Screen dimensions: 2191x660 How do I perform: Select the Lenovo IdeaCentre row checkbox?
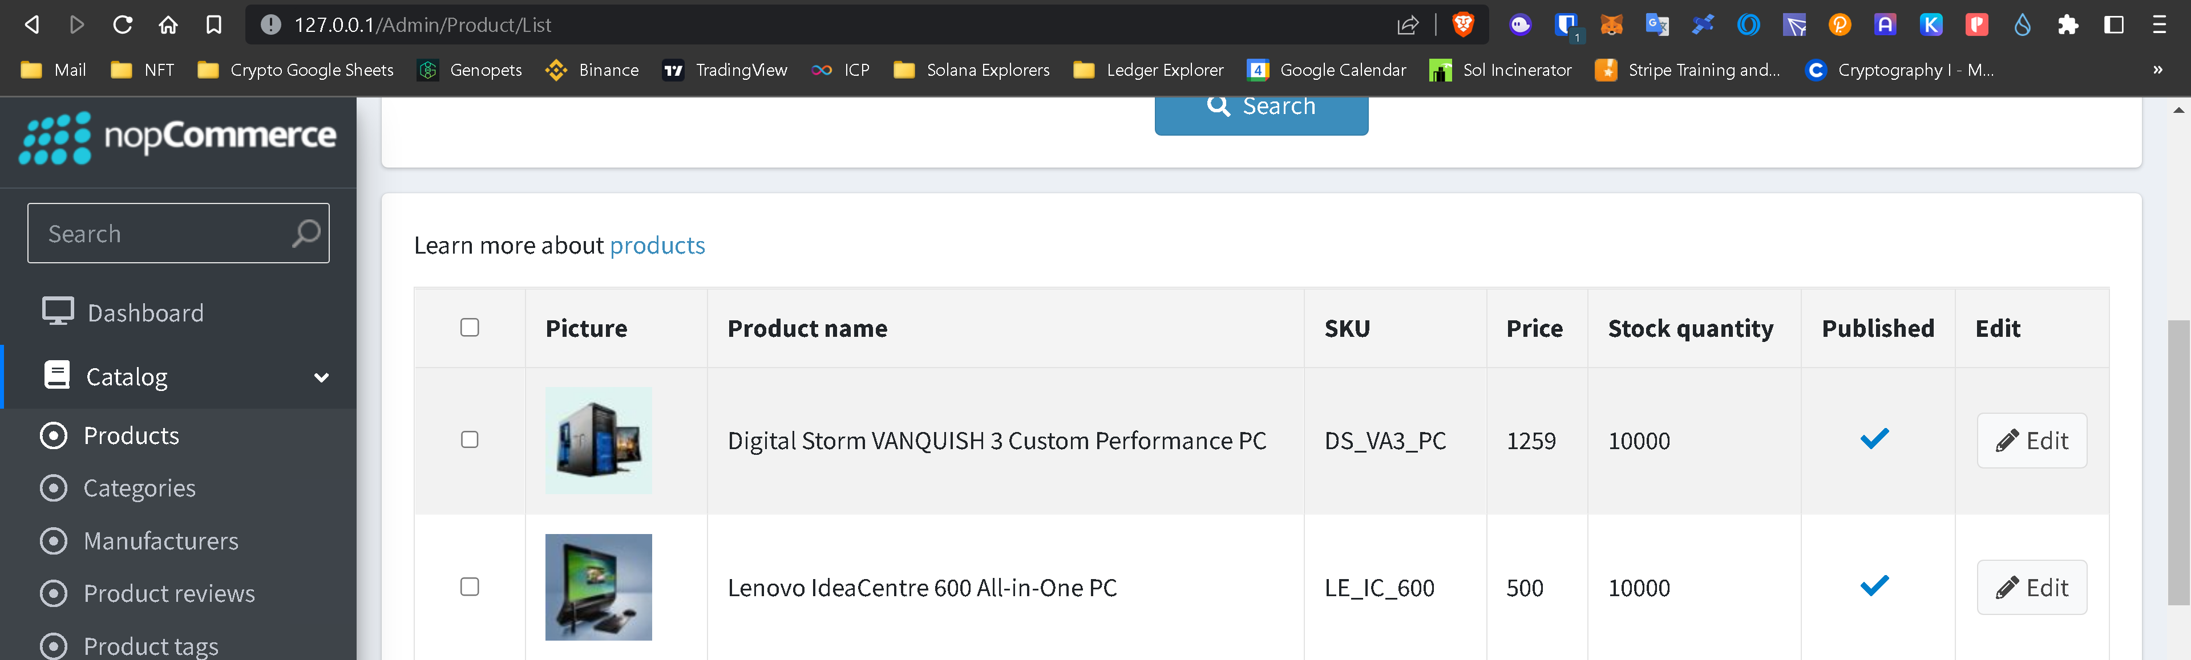click(x=470, y=587)
